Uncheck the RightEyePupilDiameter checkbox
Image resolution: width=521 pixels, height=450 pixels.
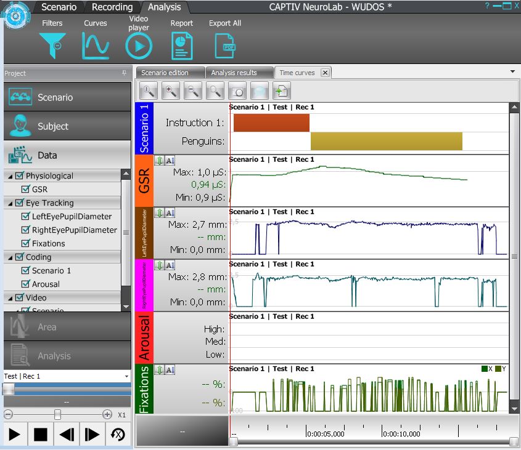coord(25,230)
